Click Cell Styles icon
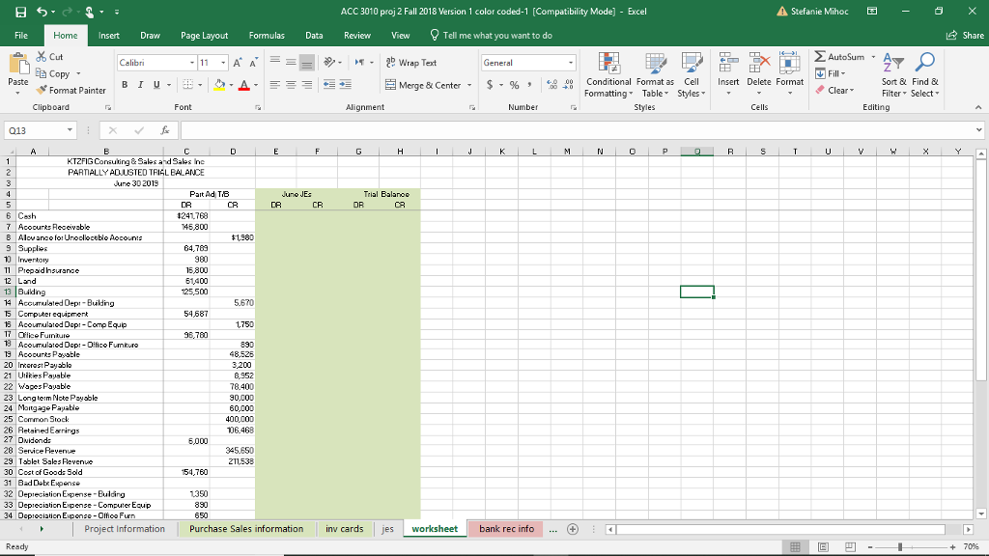Screen dimensions: 989x556 692,75
